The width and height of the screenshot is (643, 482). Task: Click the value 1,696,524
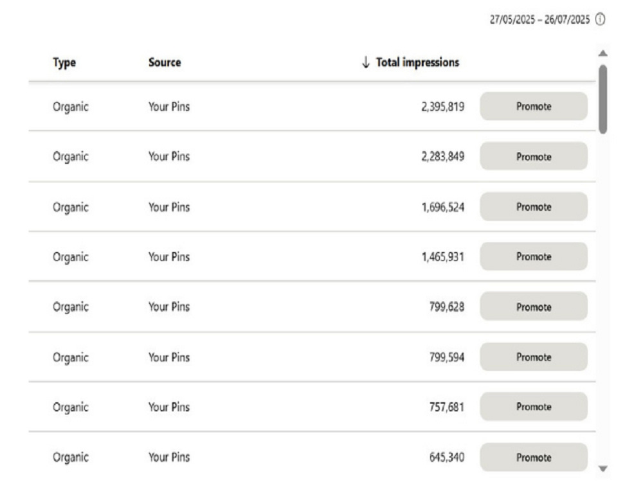(443, 207)
